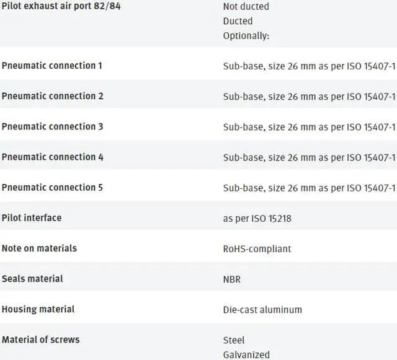Click the Pneumatic connection 2 label
This screenshot has width=397, height=360.
52,96
